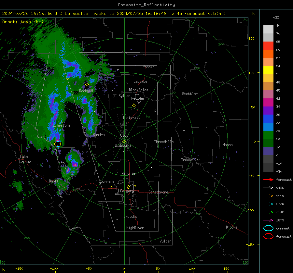This screenshot has width=293, height=273.
Task: Click the dBZ legend heading
Action: [276, 17]
